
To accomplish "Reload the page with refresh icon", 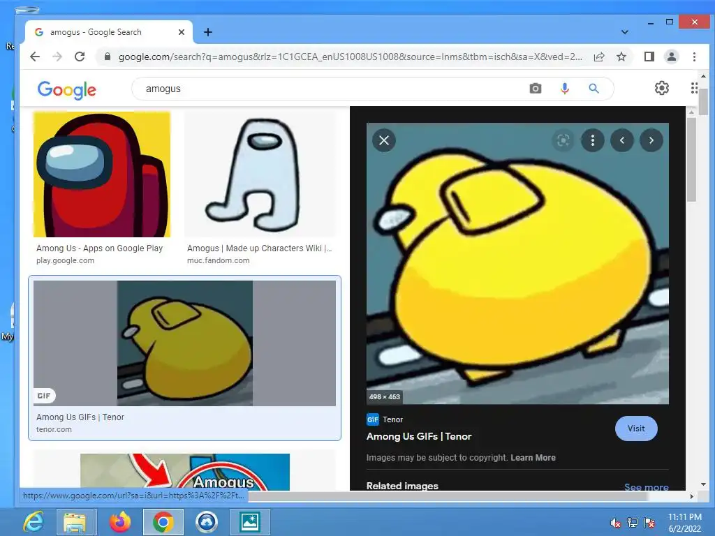I will tap(80, 57).
